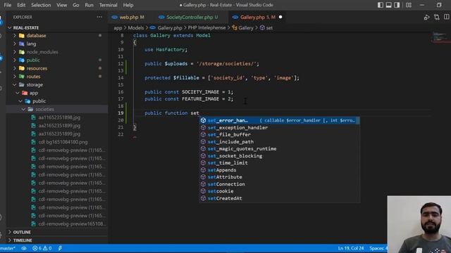Select setcookie suggestion
451x253 pixels.
(279, 191)
